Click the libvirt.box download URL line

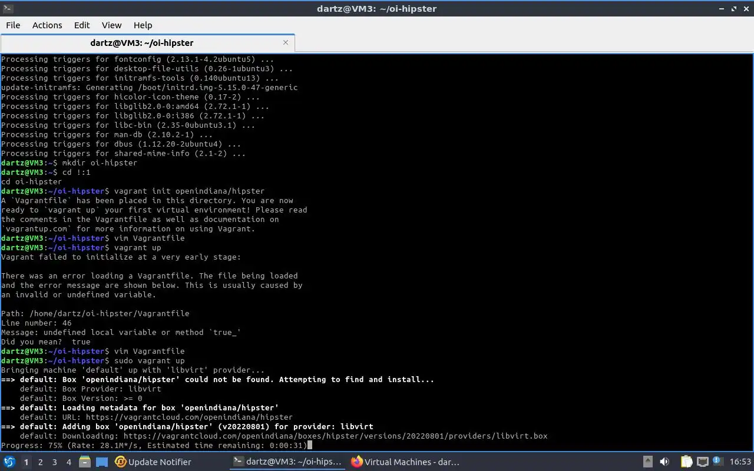coord(283,436)
